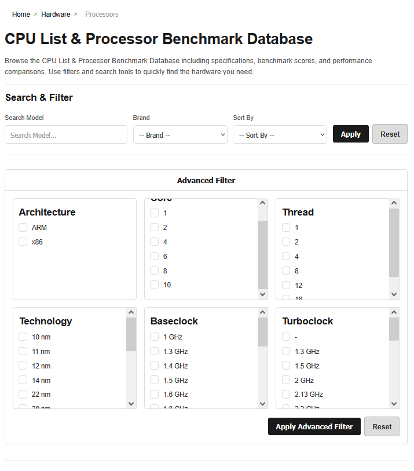Enable the 2.13 GHz turboclock checkbox
This screenshot has width=414, height=471.
286,395
